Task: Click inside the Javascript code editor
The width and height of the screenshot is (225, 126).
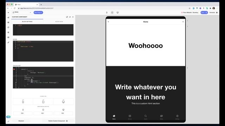Action: click(43, 78)
